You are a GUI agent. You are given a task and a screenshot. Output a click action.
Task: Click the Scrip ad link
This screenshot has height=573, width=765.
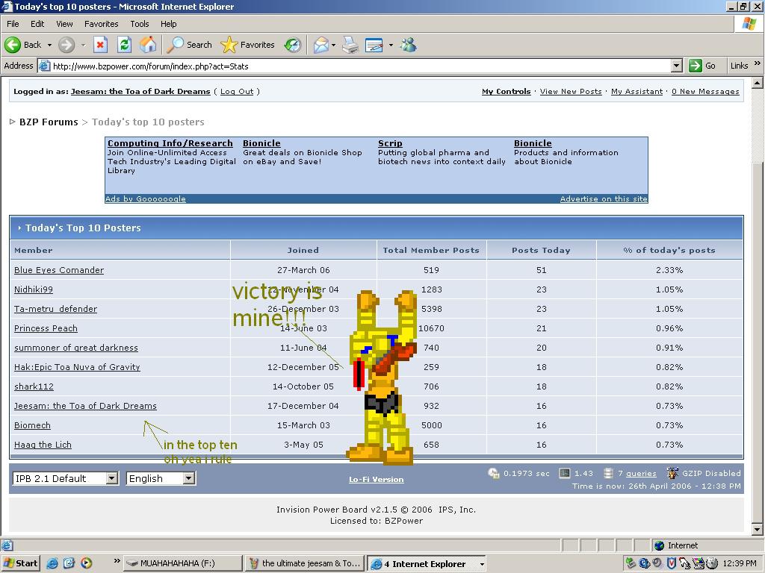(x=390, y=143)
